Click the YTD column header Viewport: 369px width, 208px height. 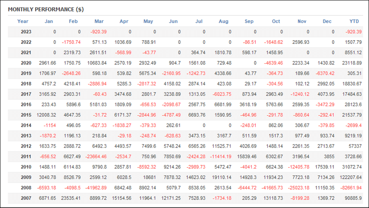(354, 21)
